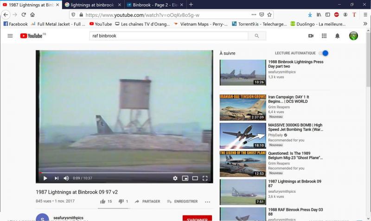Screen dimensions: 371x221
Task: Skip to the next video
Action: coord(57,178)
